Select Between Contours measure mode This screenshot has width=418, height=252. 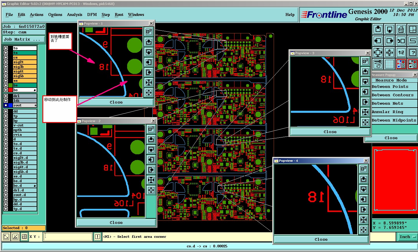[394, 95]
